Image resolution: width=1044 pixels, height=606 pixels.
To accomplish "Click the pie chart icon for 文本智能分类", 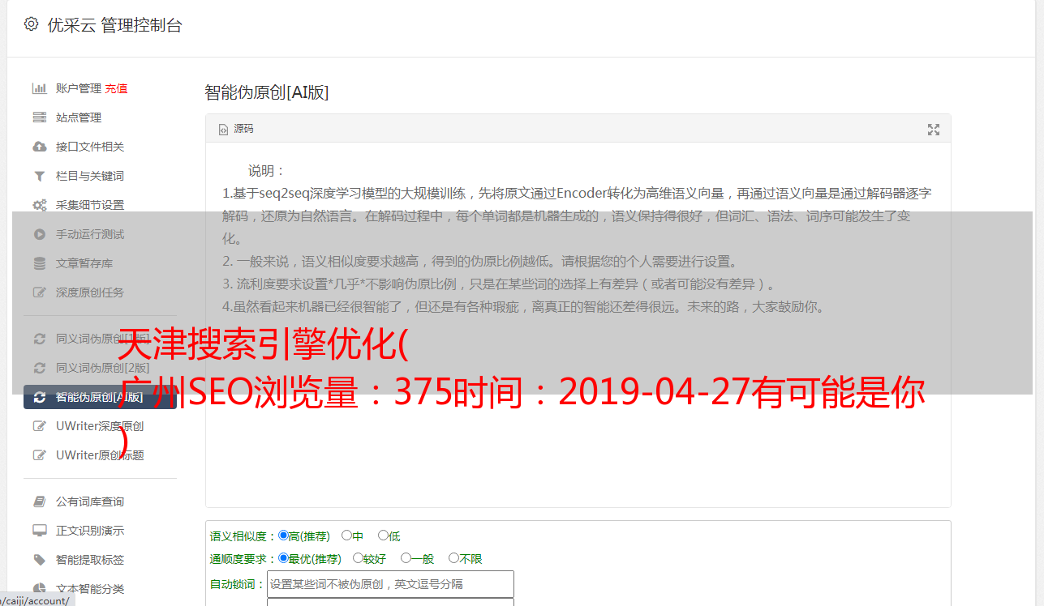I will (39, 589).
